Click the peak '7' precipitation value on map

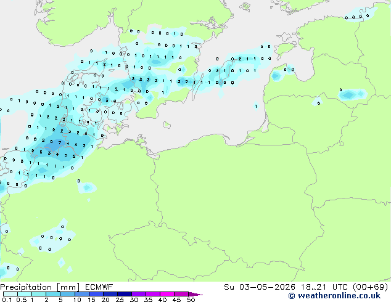pyautogui.click(x=60, y=142)
